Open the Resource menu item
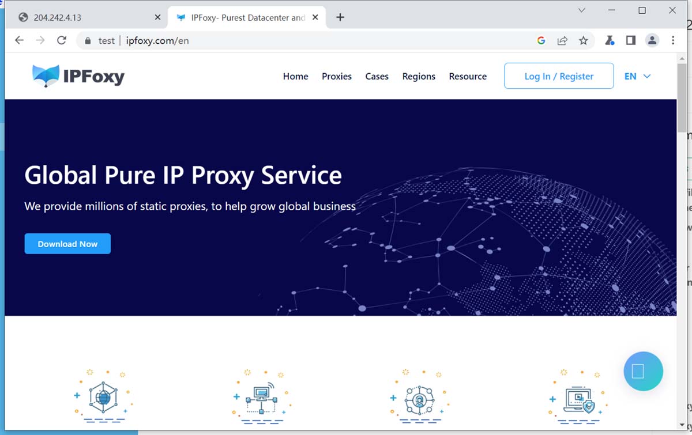 tap(468, 76)
